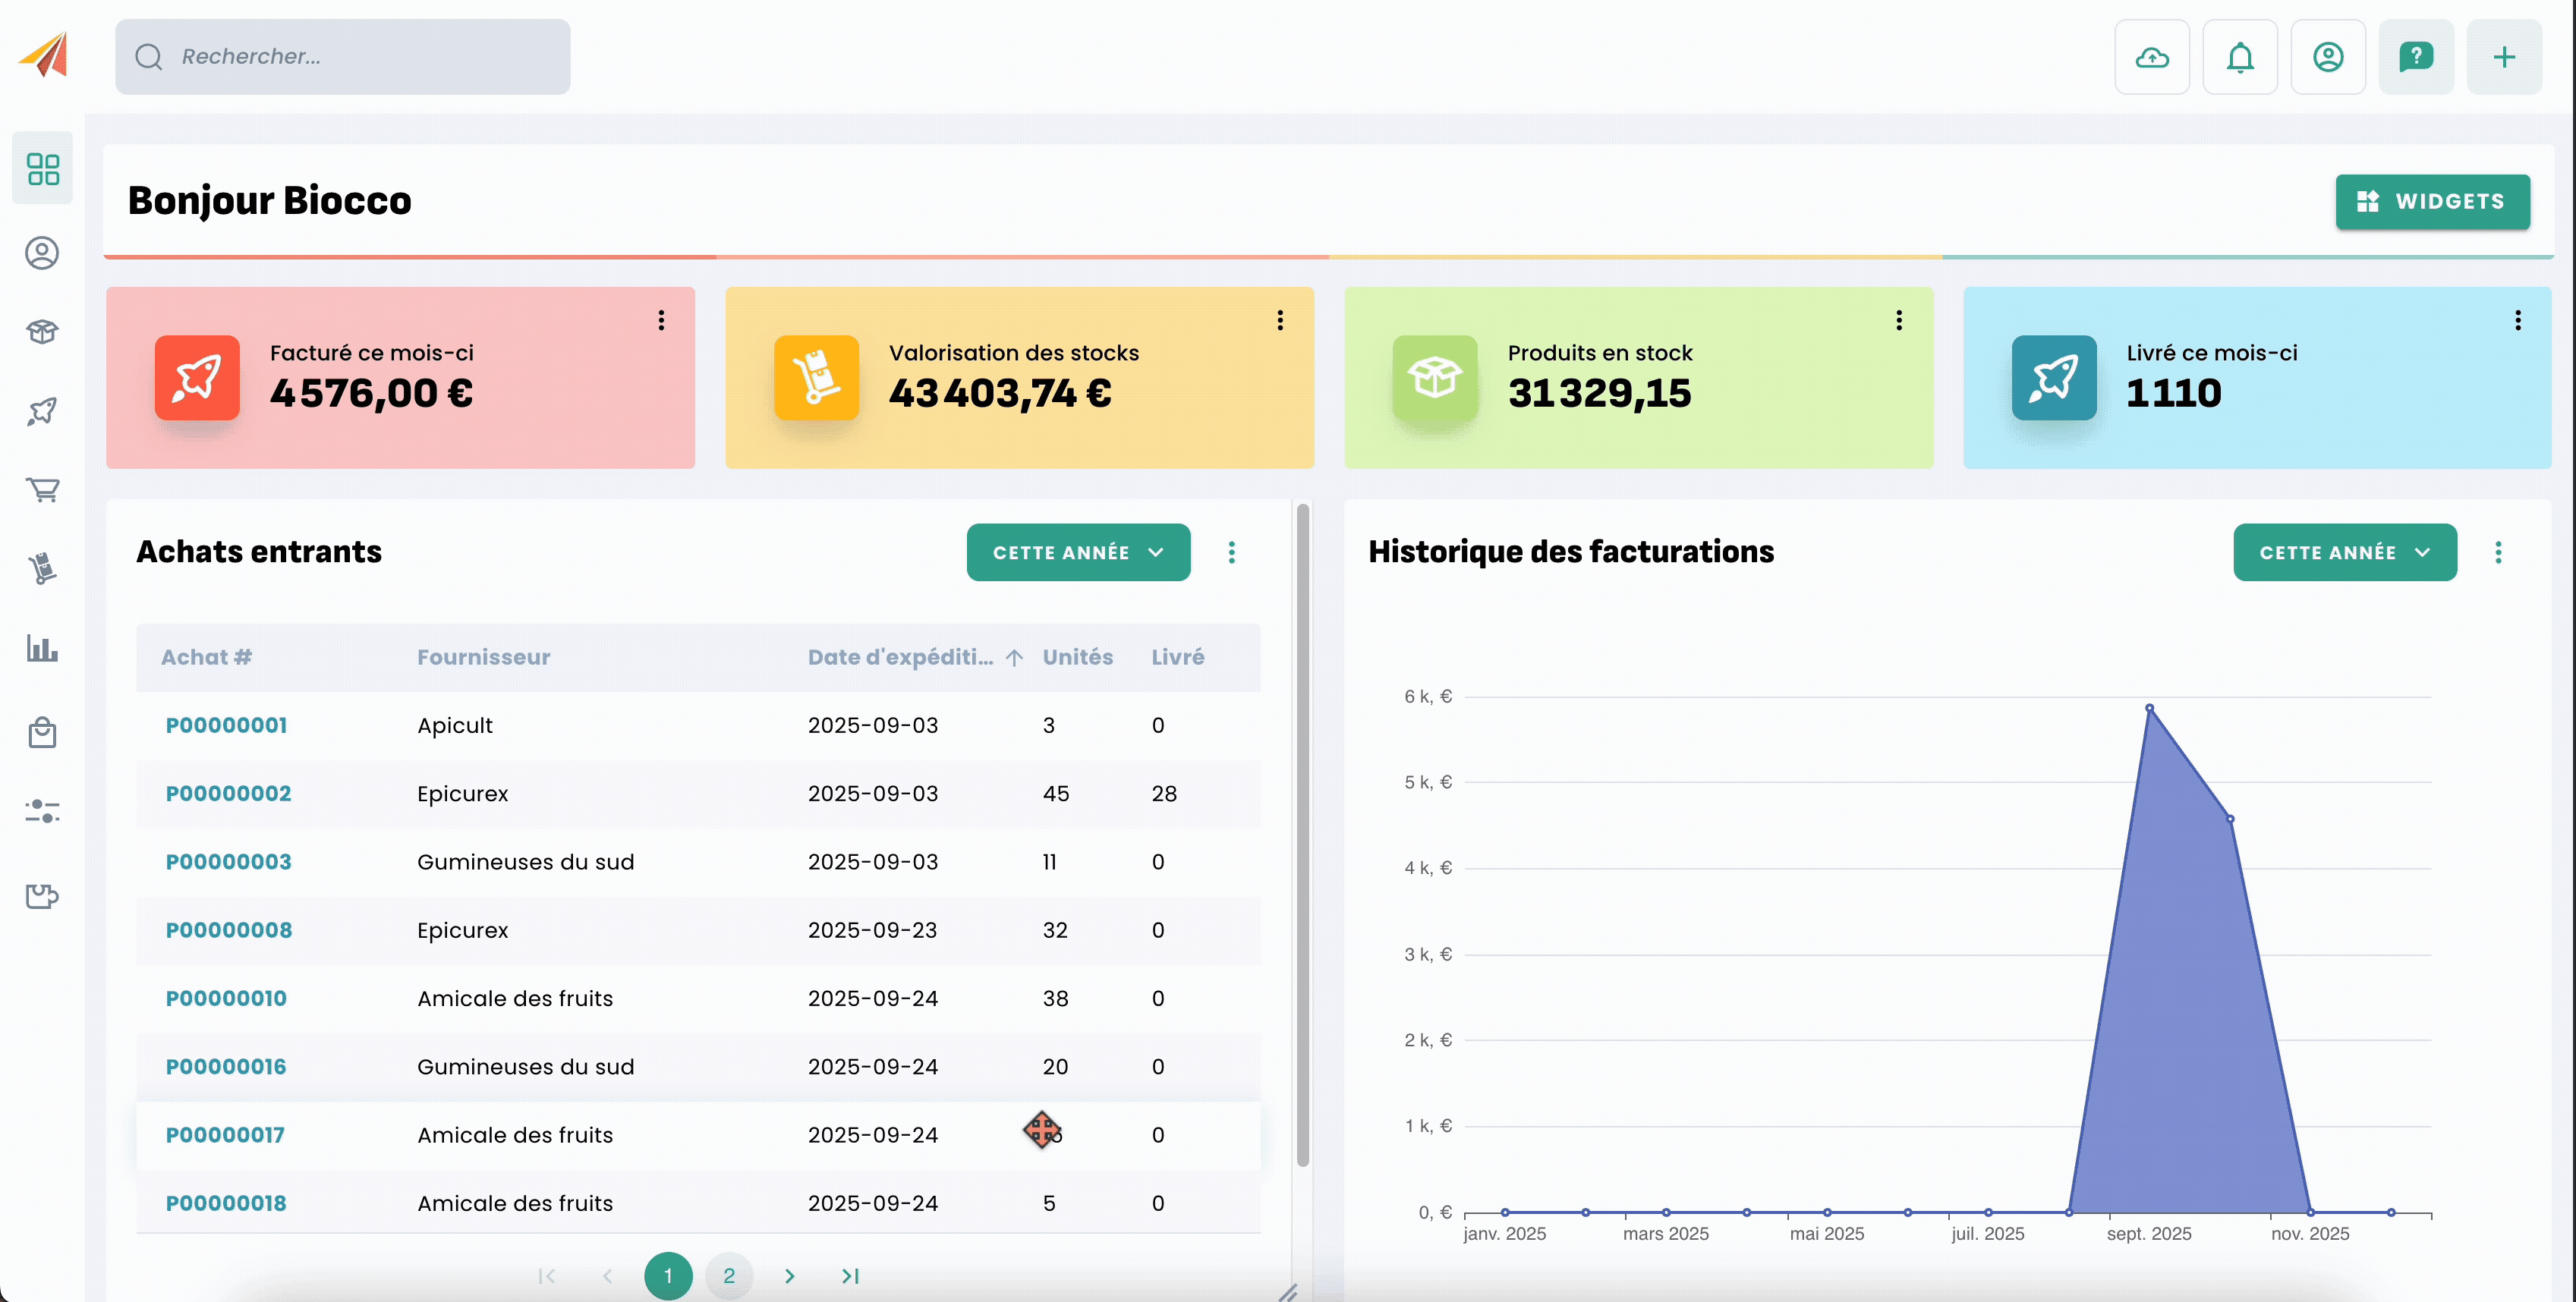Open Produits en stock card options menu
Image resolution: width=2576 pixels, height=1302 pixels.
pos(1898,320)
